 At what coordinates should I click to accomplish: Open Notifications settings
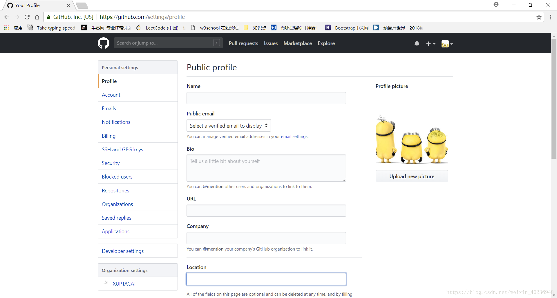pos(138,122)
